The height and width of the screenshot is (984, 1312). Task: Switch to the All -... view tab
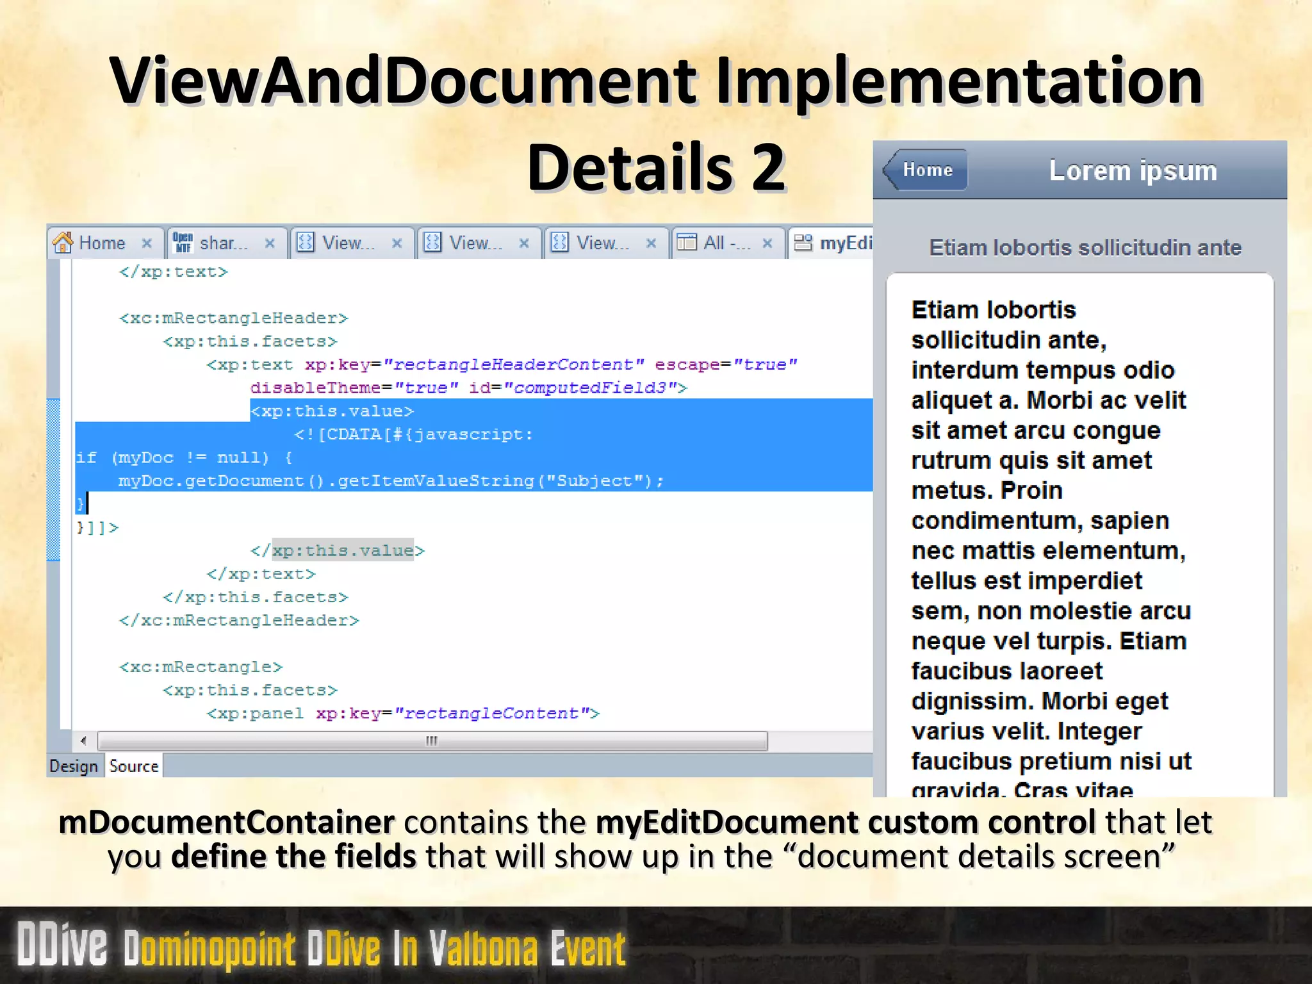[727, 243]
